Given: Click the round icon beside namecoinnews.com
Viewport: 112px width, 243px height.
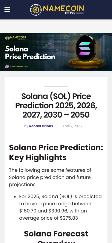Looking at the screenshot, I should click(x=7, y=66).
